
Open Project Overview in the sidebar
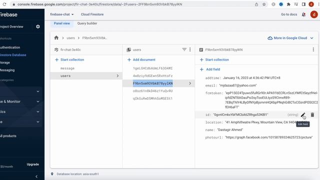11,26
